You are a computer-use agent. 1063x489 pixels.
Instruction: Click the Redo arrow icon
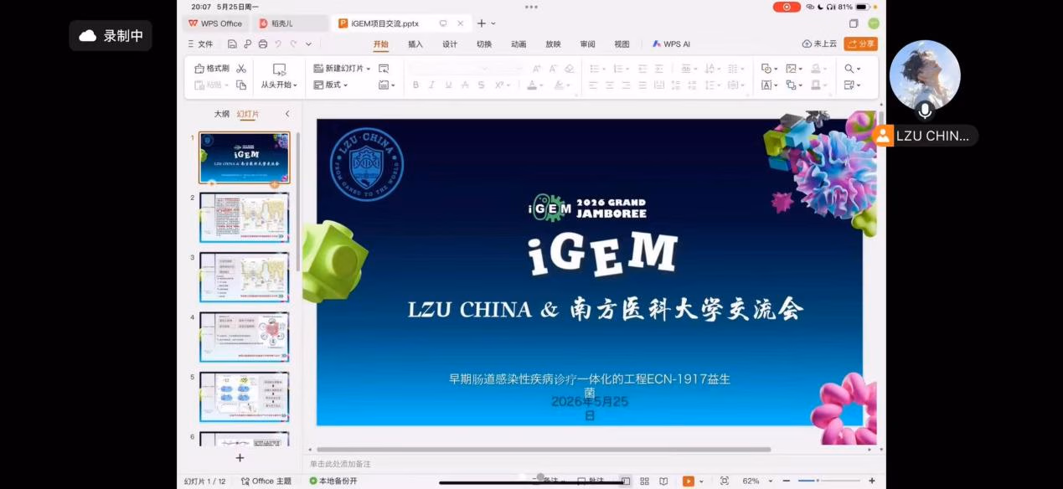pyautogui.click(x=293, y=44)
